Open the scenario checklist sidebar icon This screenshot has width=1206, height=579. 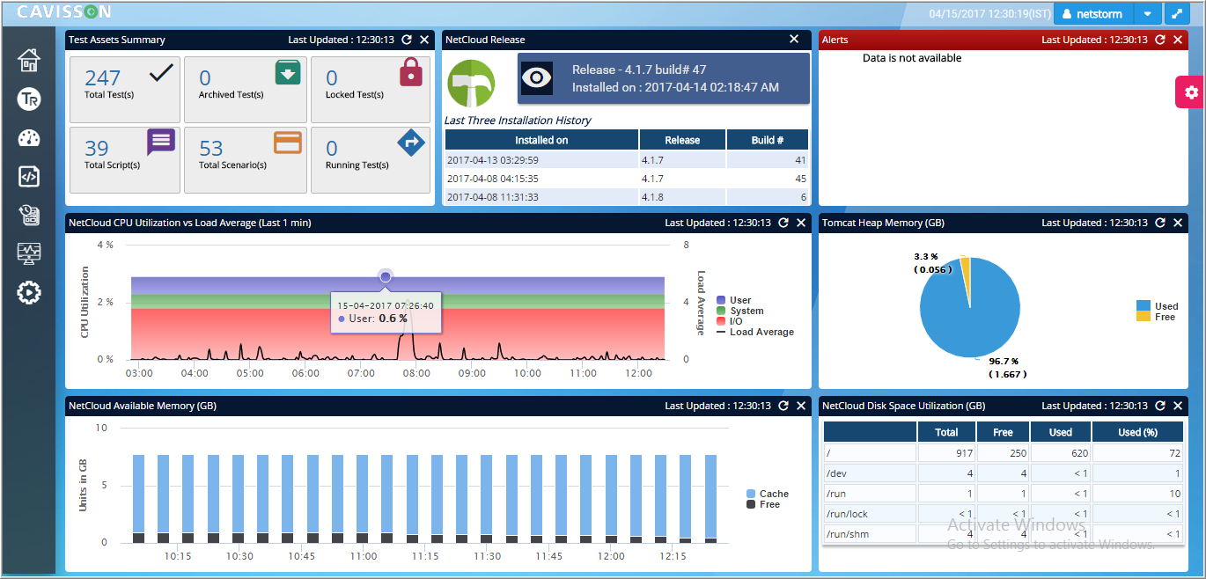(29, 216)
